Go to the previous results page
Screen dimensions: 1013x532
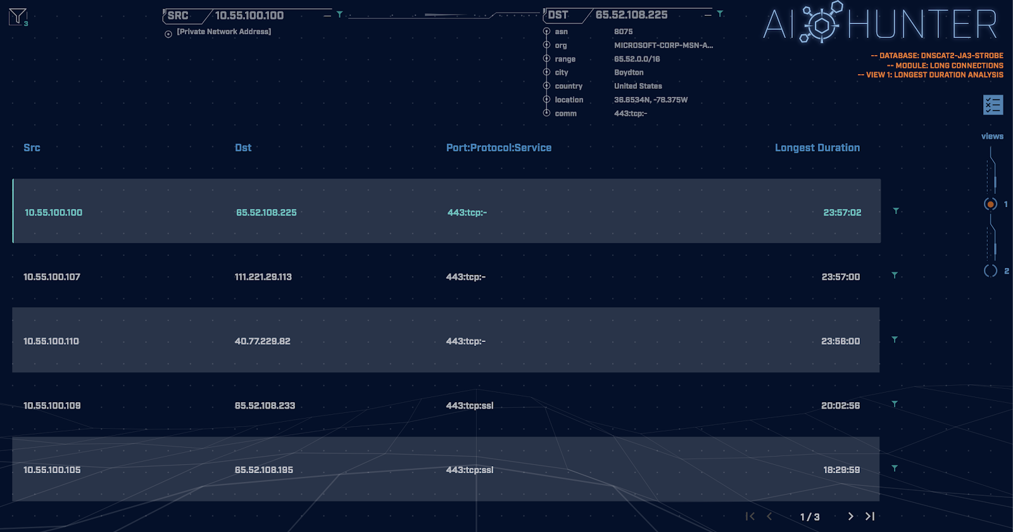[x=769, y=516]
